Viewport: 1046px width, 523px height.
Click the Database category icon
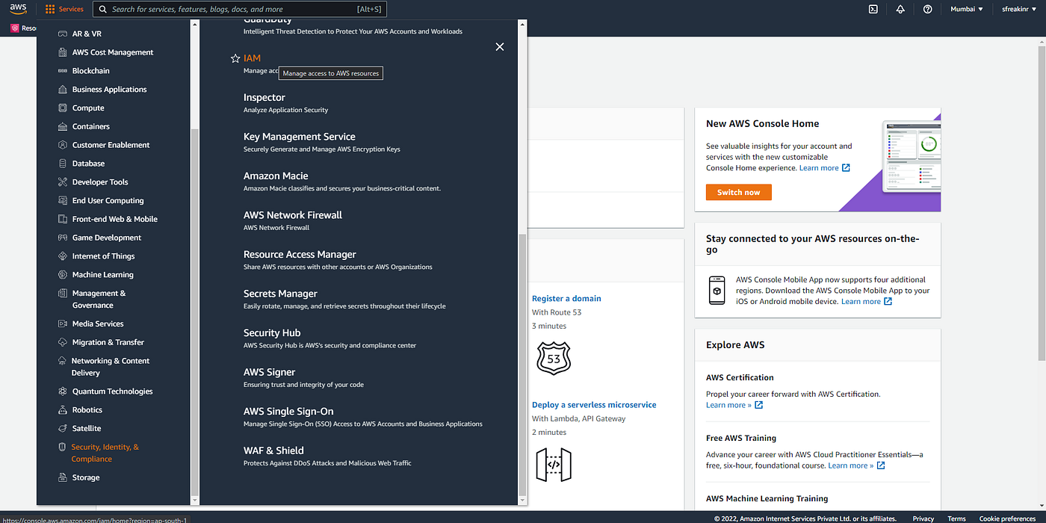pos(63,164)
